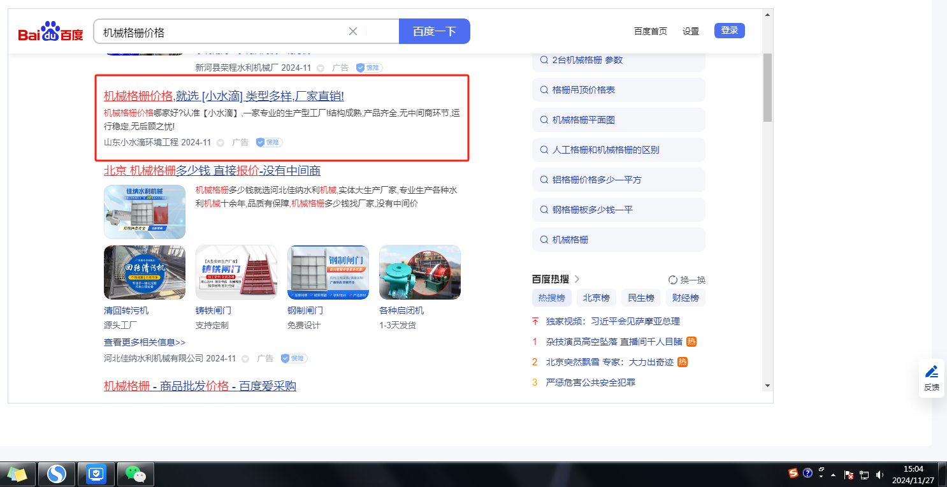
Task: Show hidden tray icons with the up arrow
Action: pos(833,475)
